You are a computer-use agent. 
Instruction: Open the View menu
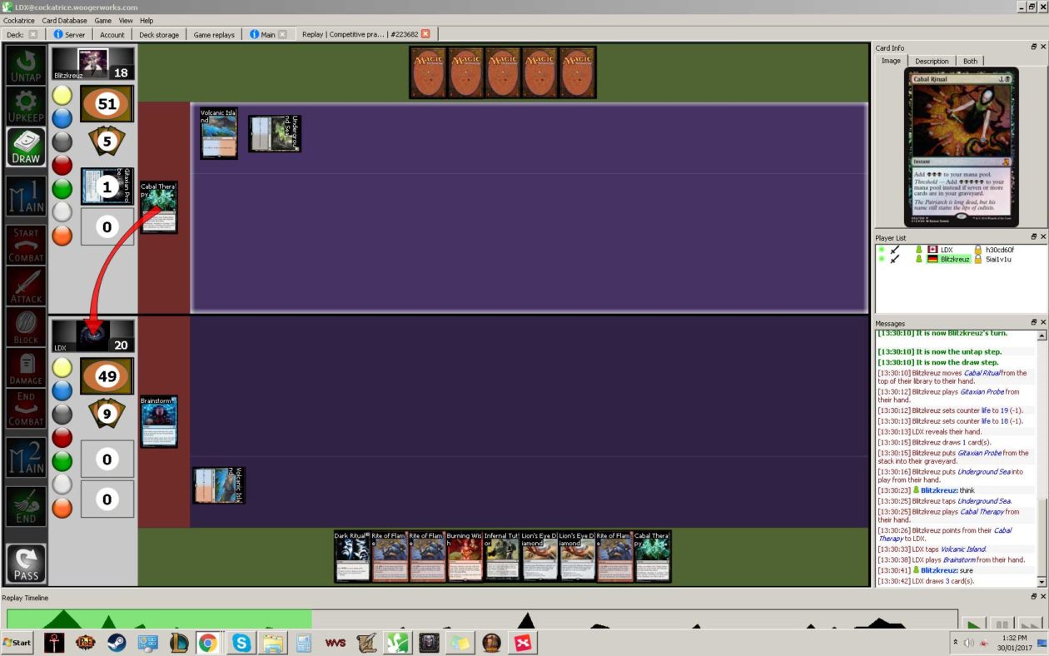[x=126, y=20]
